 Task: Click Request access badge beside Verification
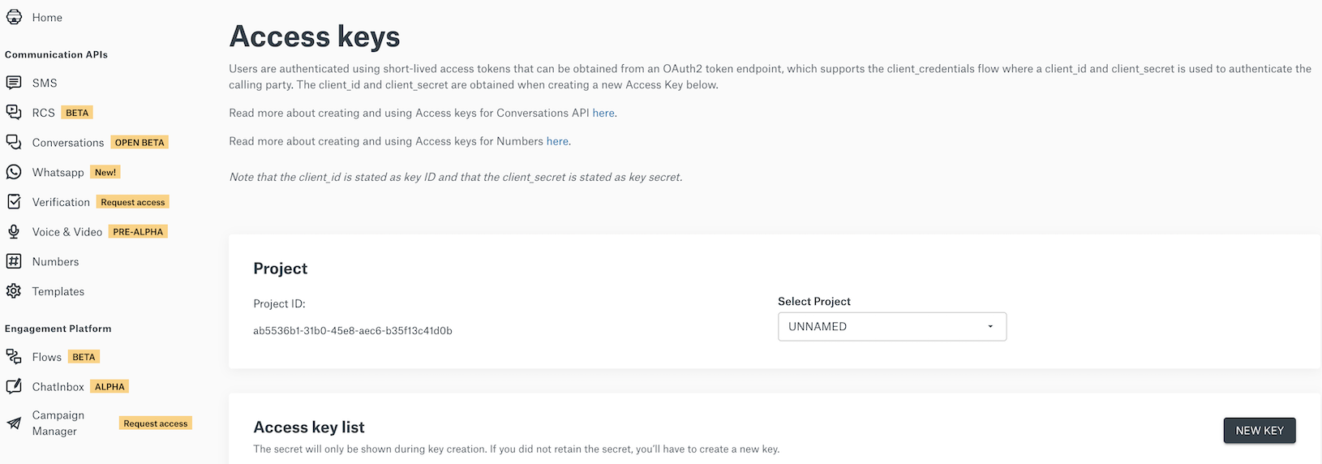[x=133, y=202]
